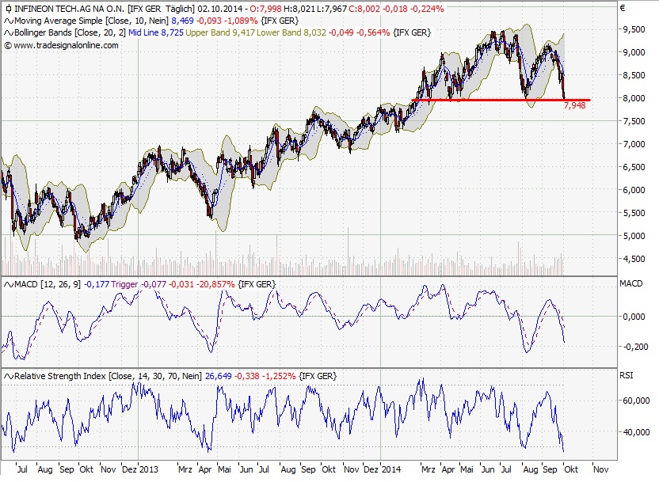This screenshot has width=659, height=486.
Task: Open the www.tradesignalonline.com copyright link
Action: [x=62, y=45]
